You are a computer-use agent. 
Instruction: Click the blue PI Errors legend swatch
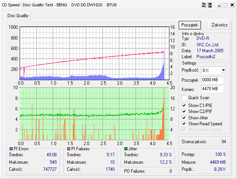[11, 149]
